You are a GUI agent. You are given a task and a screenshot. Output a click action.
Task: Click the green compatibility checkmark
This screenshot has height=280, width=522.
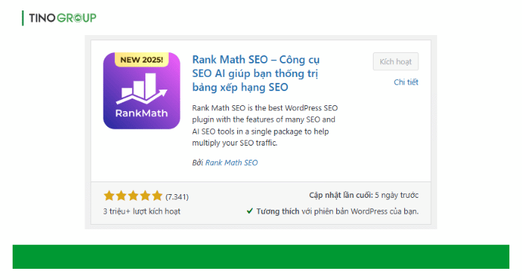click(x=250, y=211)
